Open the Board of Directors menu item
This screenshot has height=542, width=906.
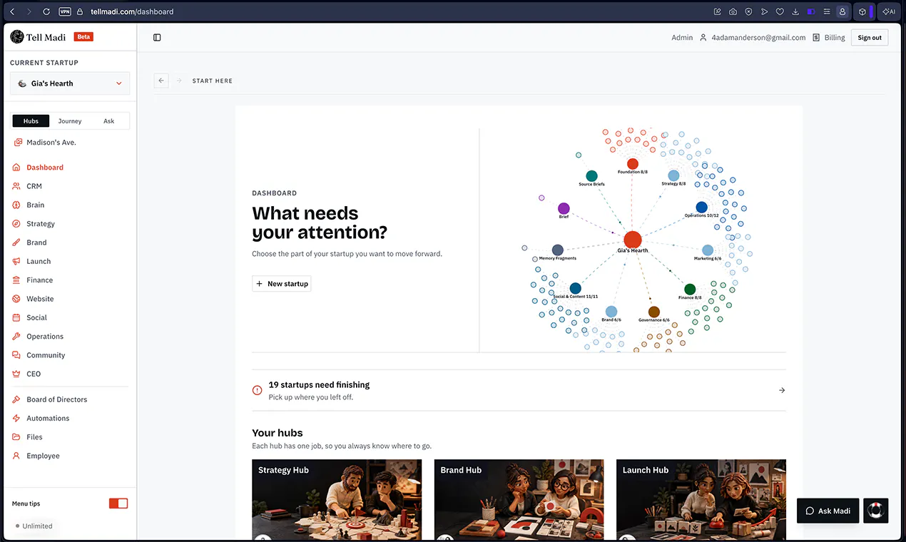(x=57, y=399)
